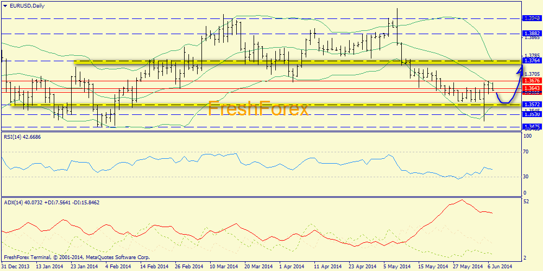Viewport: 543px width, 271px height.
Task: Click the 31 Dec 2013 date label
Action: click(15, 267)
